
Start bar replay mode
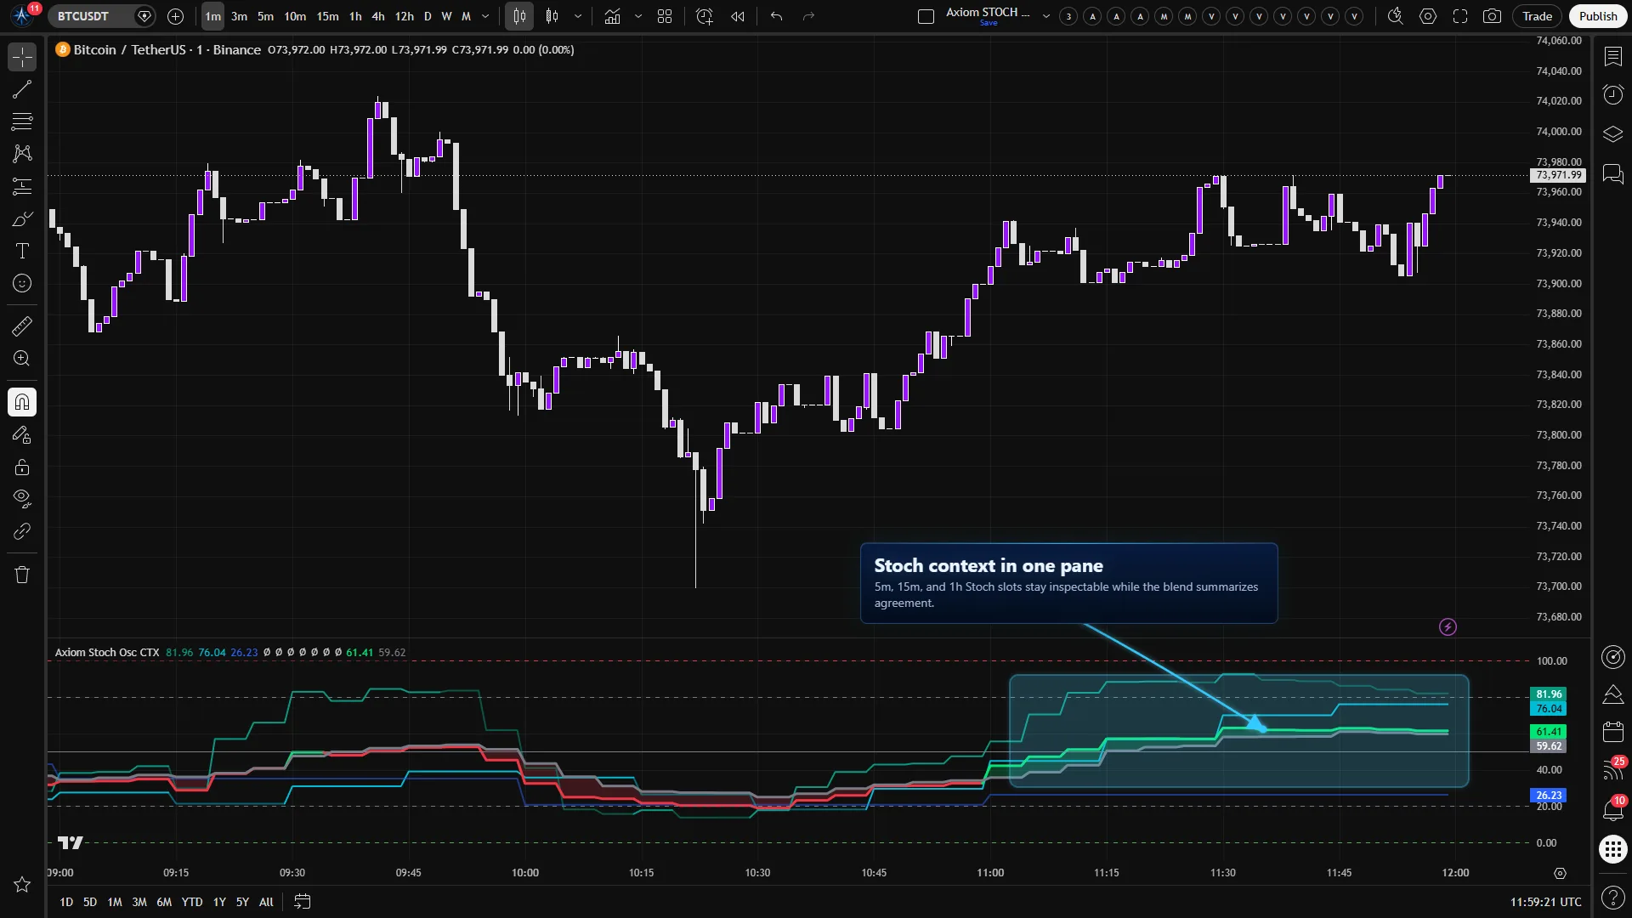[738, 16]
